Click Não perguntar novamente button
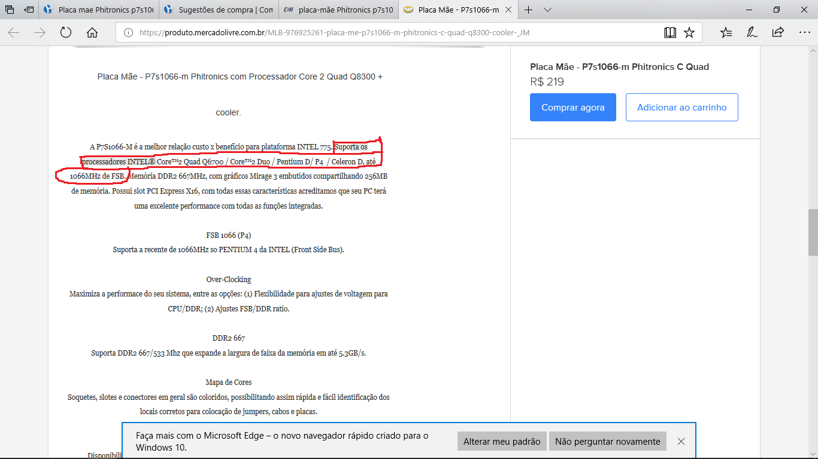 pos(608,442)
